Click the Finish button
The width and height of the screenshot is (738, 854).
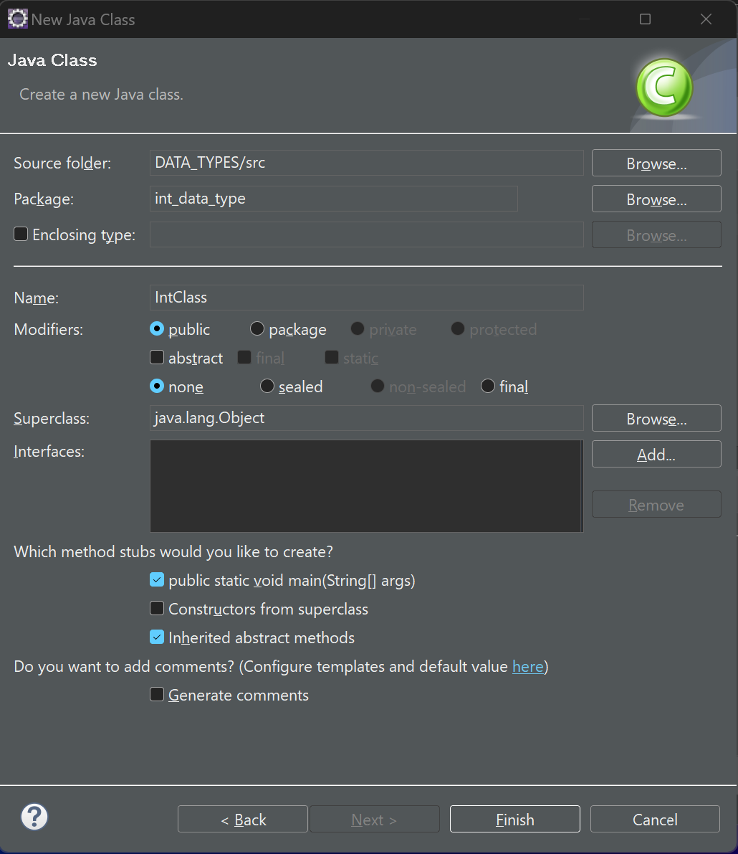515,819
